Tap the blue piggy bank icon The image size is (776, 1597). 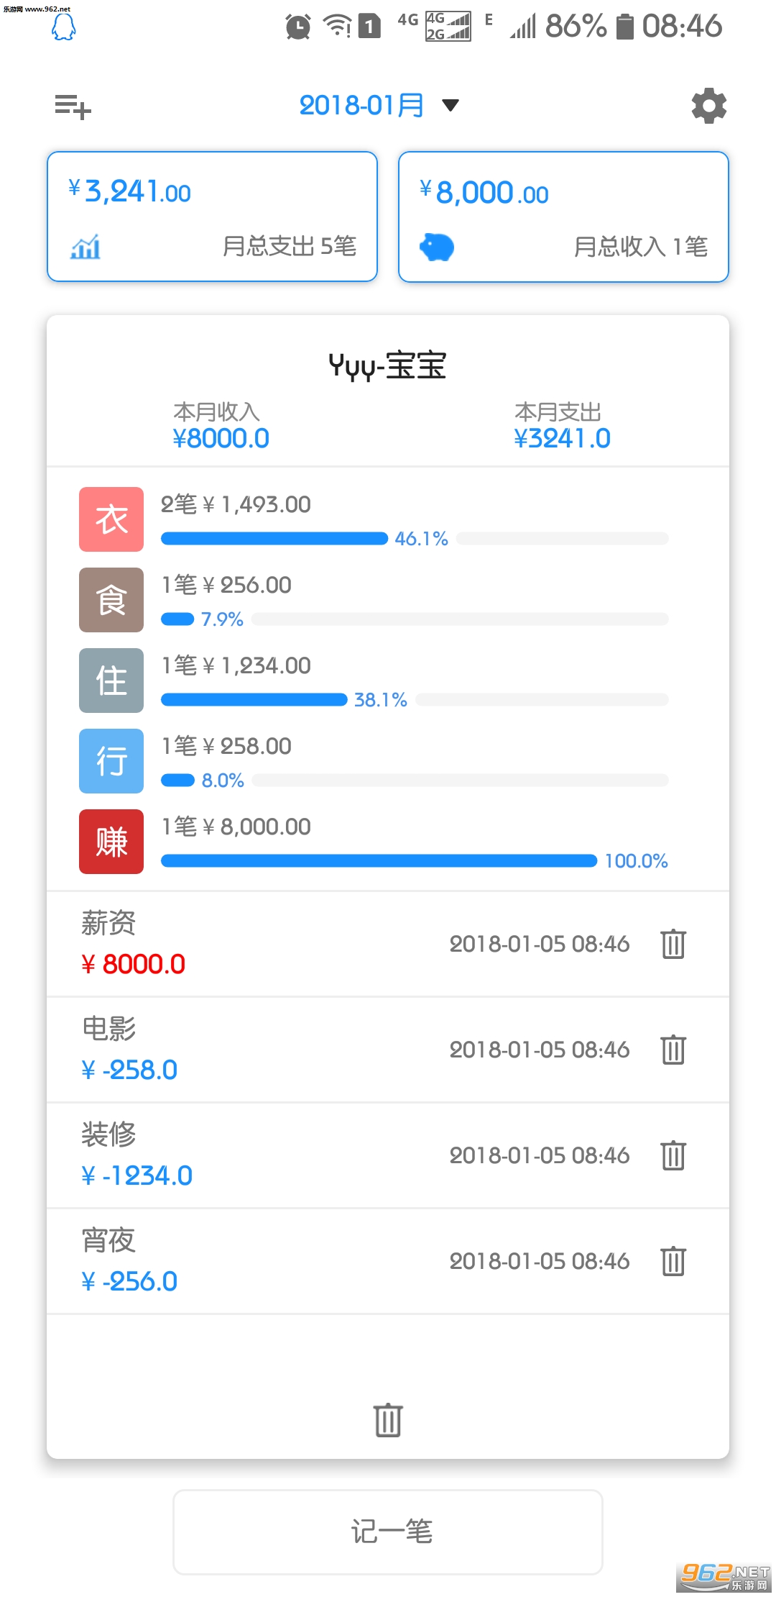tap(437, 247)
